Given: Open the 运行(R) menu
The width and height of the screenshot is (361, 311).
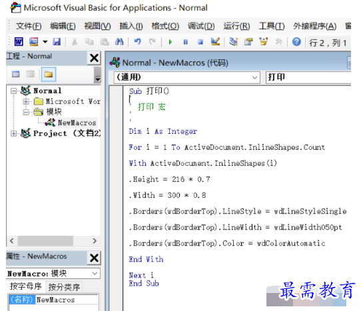Looking at the screenshot, I should click(236, 26).
